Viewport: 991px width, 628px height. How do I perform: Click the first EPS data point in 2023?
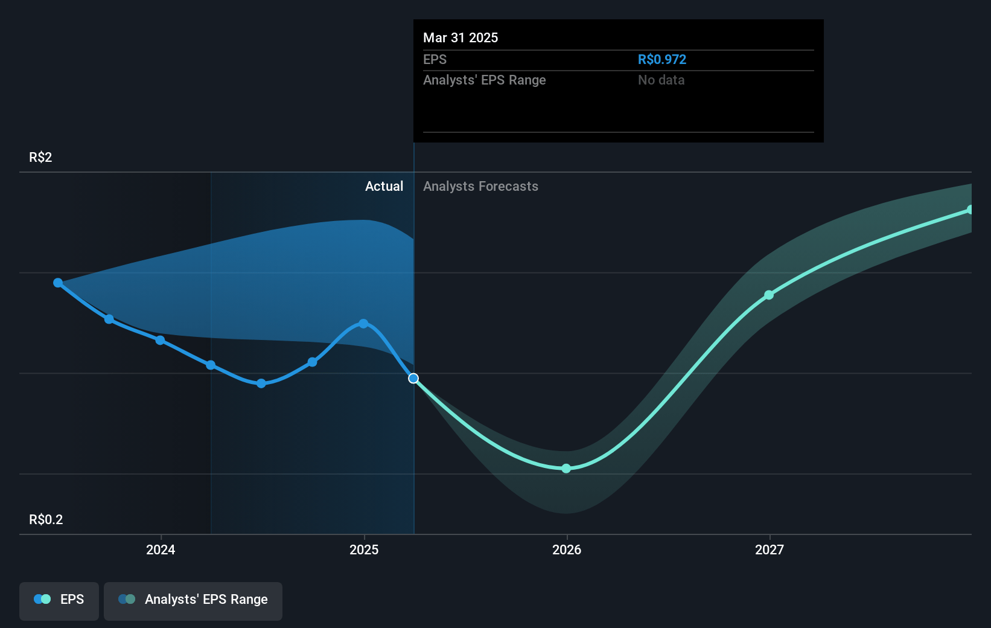click(x=58, y=283)
